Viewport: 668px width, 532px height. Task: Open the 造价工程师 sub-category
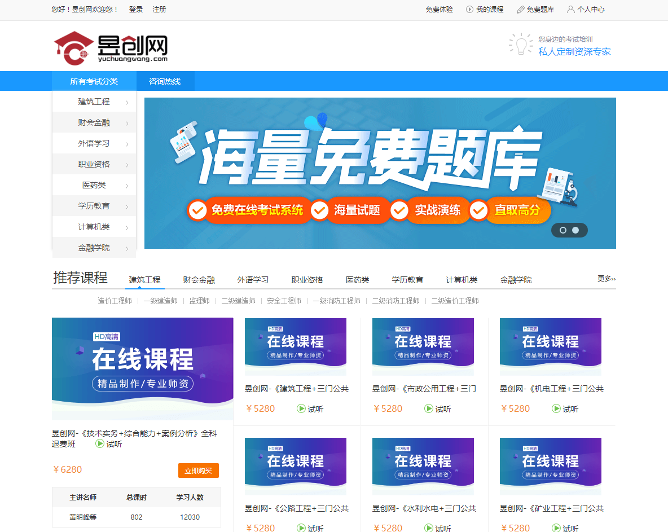click(x=115, y=301)
